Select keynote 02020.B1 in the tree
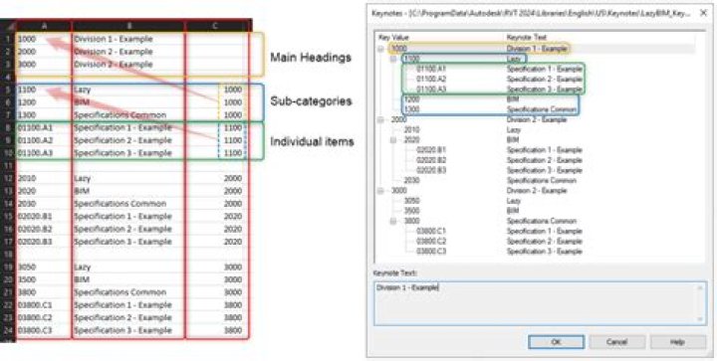 [x=431, y=150]
